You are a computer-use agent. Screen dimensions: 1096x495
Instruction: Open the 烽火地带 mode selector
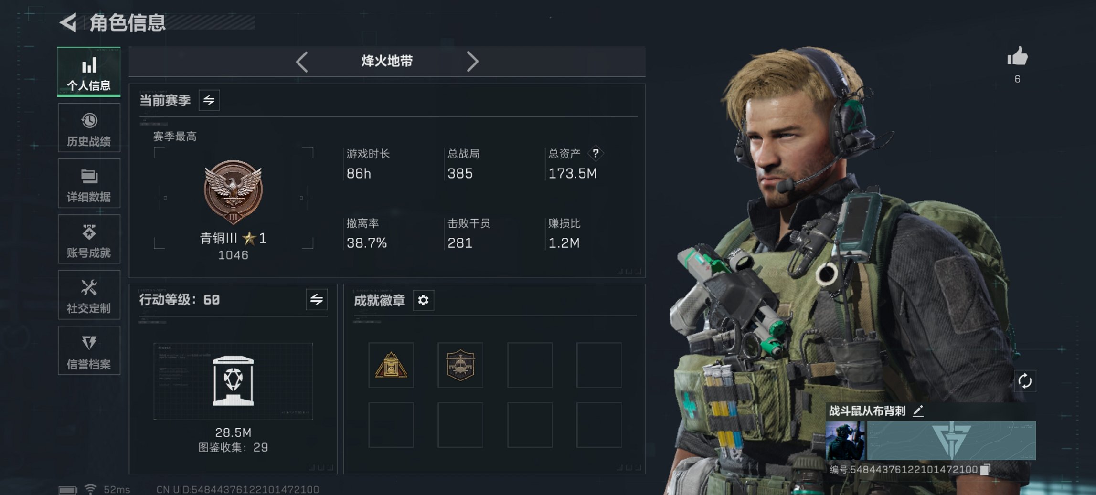(387, 61)
